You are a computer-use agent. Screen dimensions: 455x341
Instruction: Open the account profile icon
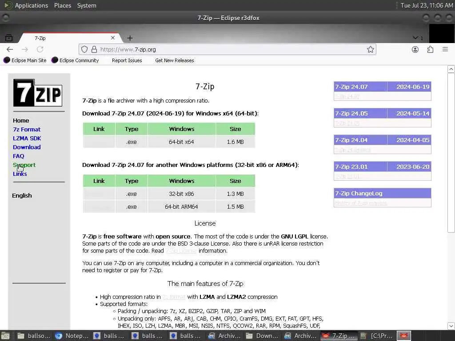pyautogui.click(x=415, y=50)
